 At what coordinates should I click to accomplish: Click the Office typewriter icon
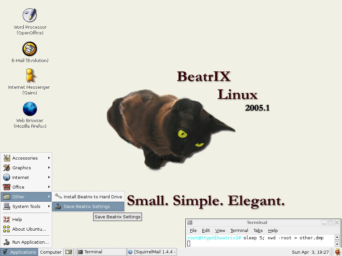pos(7,187)
